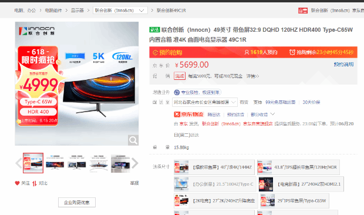Image resolution: width=364 pixels, height=215 pixels.
Task: Choose 【电竞新品】27"240HZ双HDMI2.1 option
Action: point(301,184)
